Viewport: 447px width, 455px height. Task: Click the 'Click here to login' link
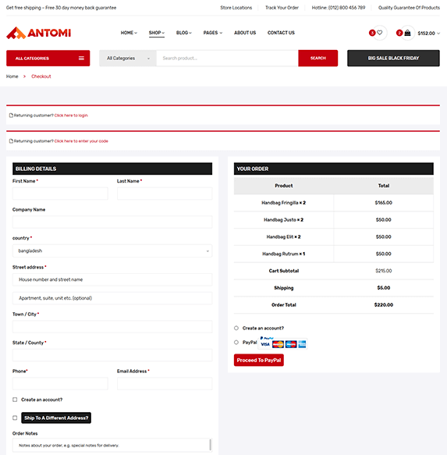[71, 116]
